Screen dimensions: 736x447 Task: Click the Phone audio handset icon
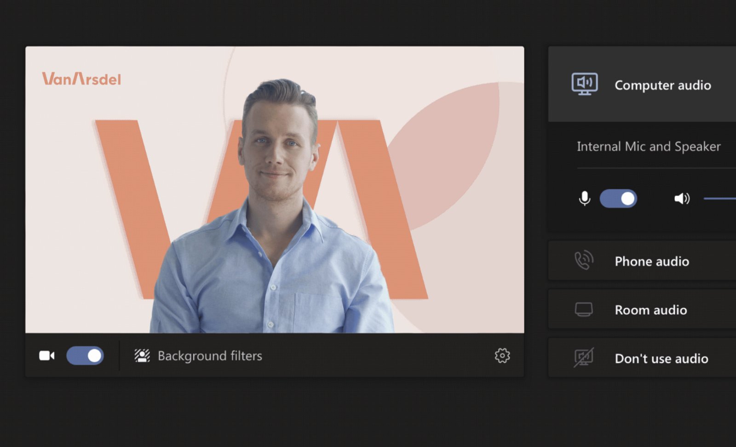tap(584, 260)
